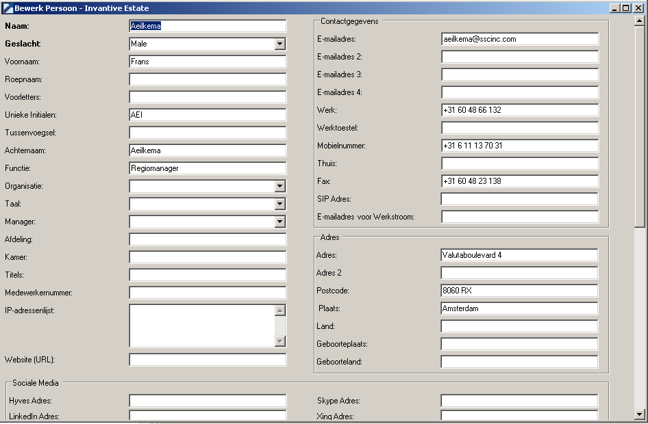The image size is (648, 424).
Task: Focus the Thuis phone field
Action: 520,163
